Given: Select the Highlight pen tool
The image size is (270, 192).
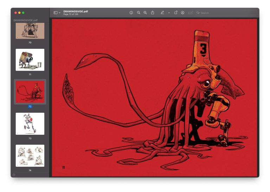Looking at the screenshot, I should (162, 13).
